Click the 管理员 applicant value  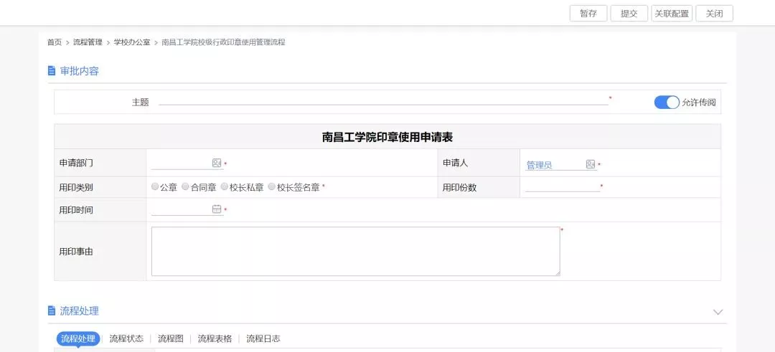[539, 166]
